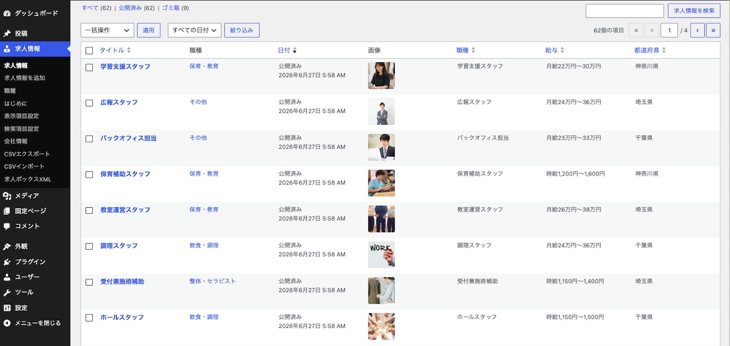Viewport: 730px width, 346px height.
Task: Click the 投稿 pin icon in sidebar
Action: (x=7, y=34)
